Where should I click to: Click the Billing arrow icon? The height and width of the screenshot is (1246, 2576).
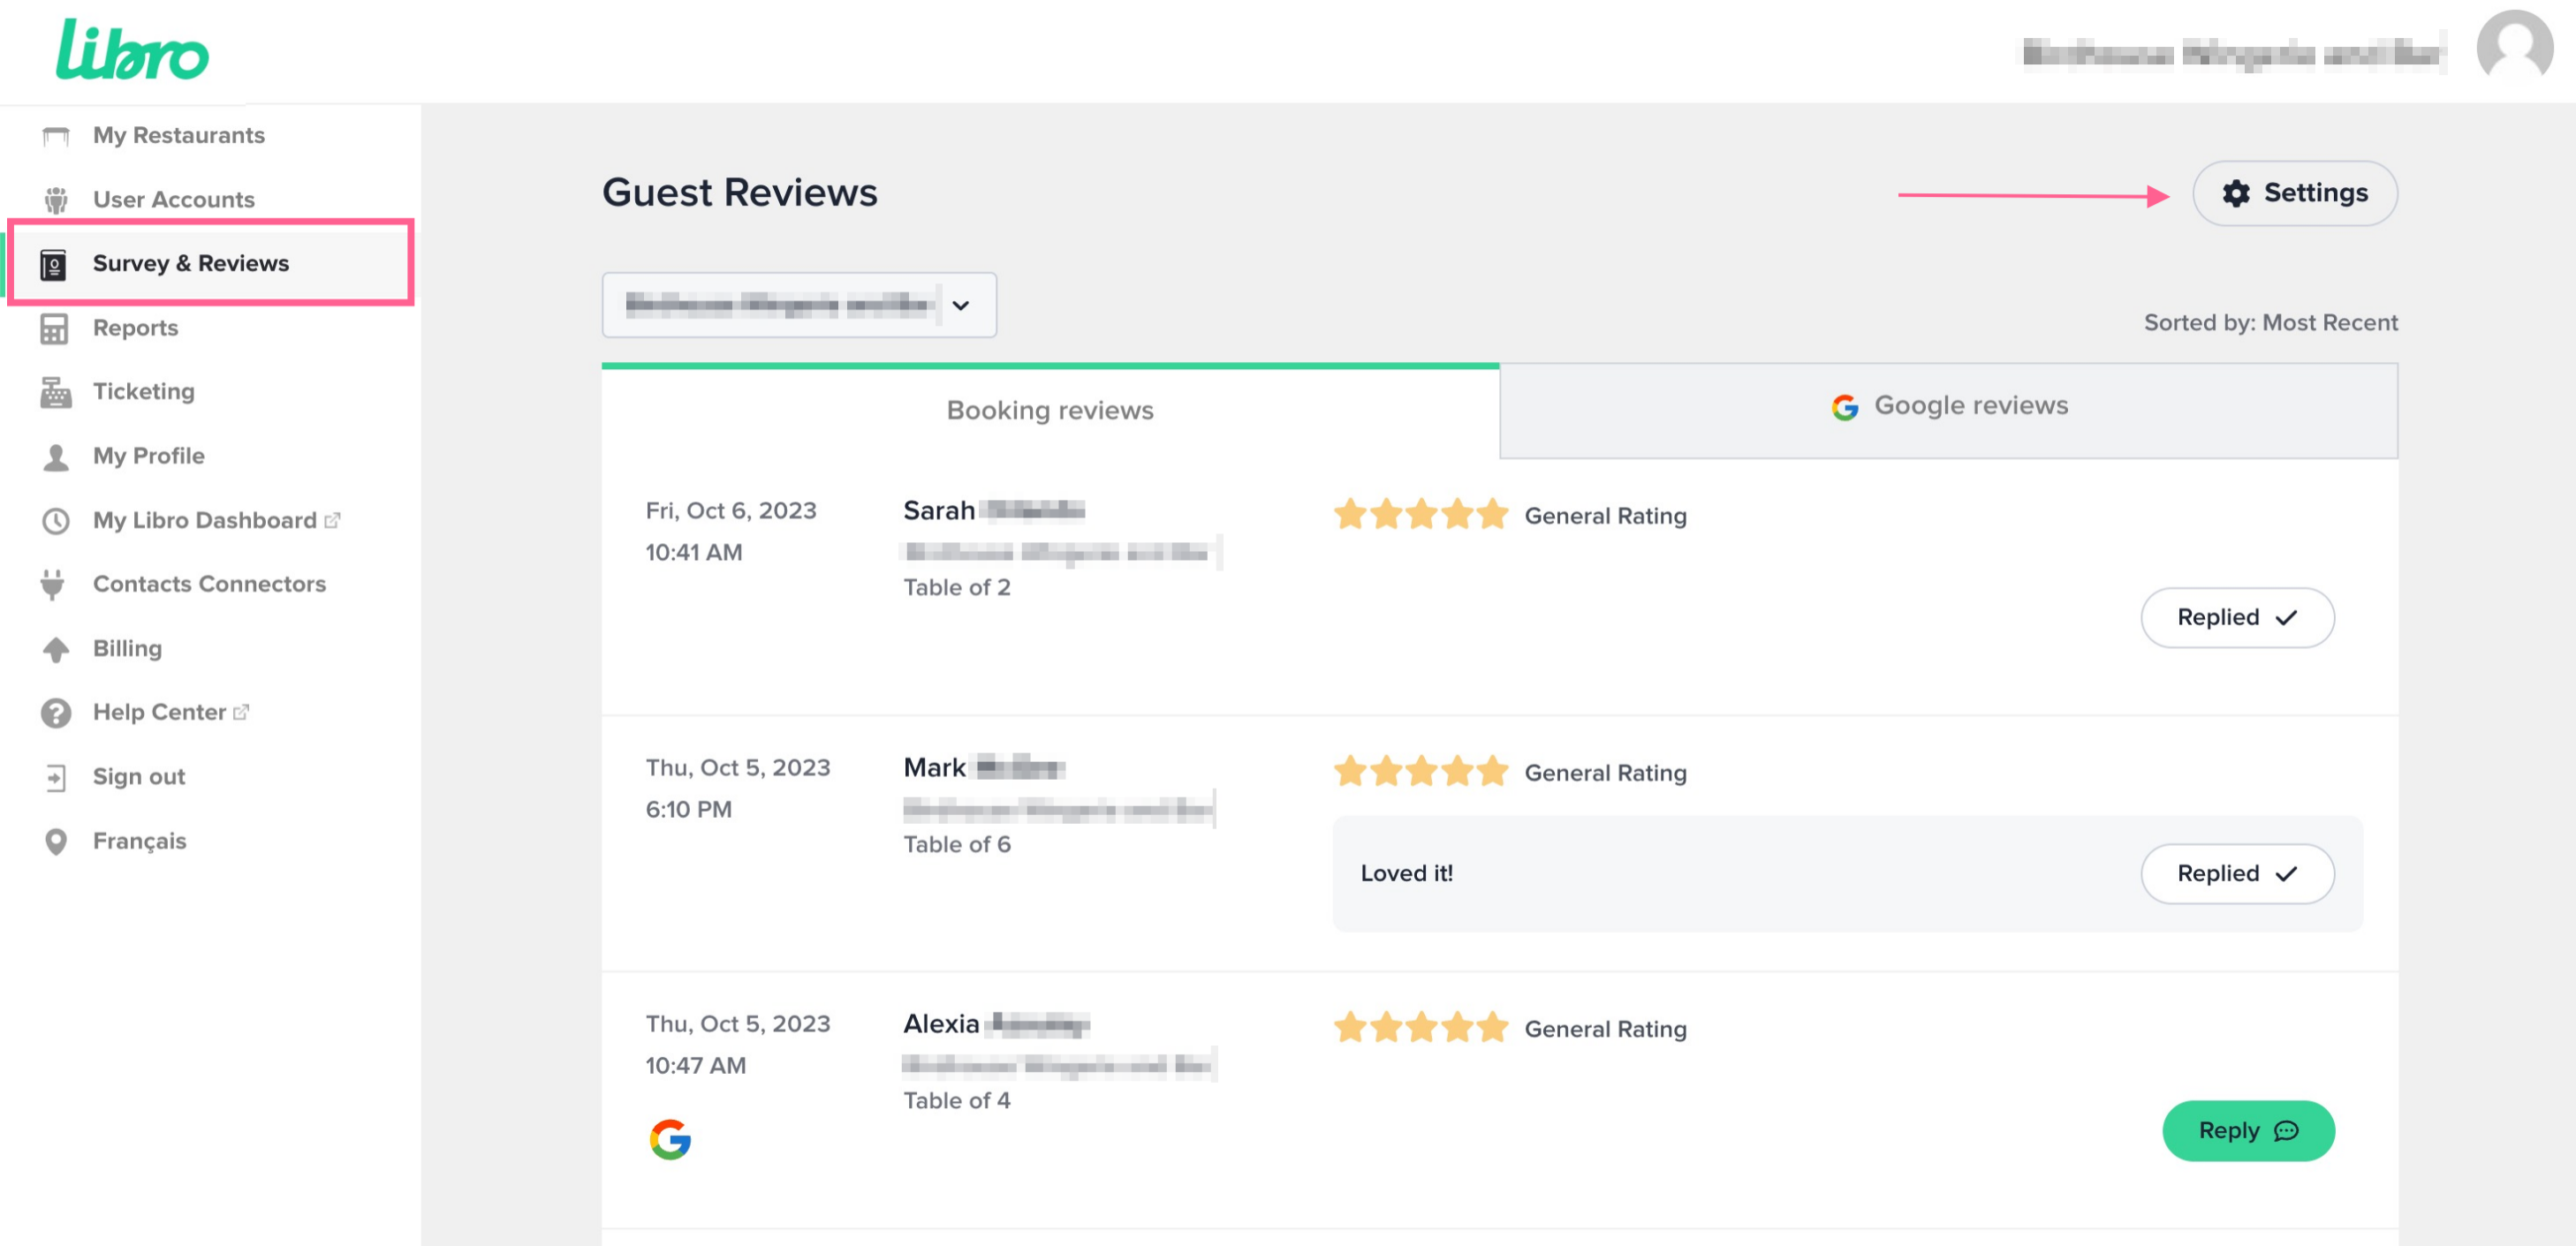tap(56, 649)
